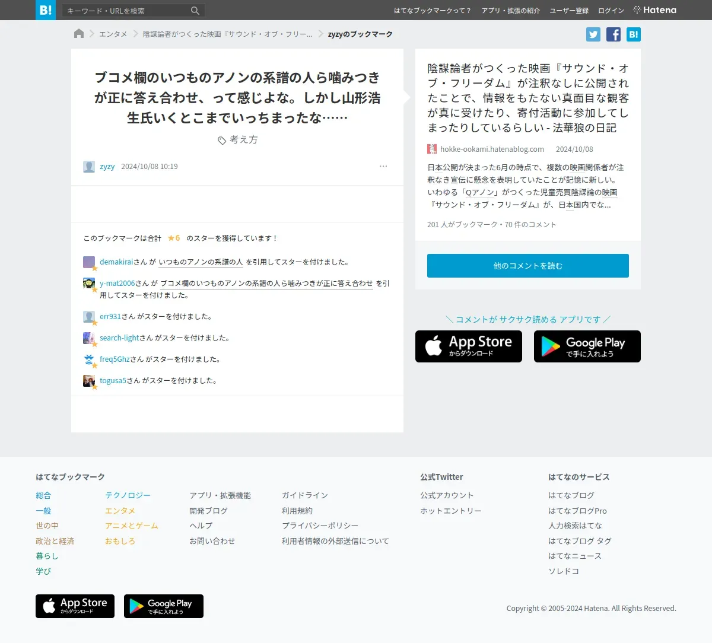Viewport: 712px width, 643px height.
Task: Open 人力検索はてな in footer
Action: 575,526
